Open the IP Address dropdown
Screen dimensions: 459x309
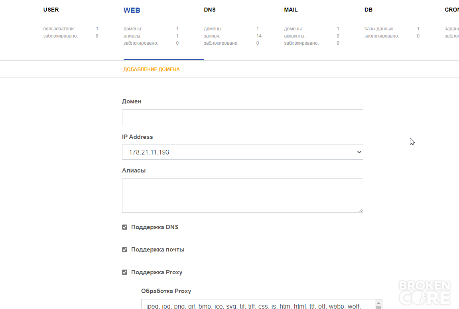242,152
